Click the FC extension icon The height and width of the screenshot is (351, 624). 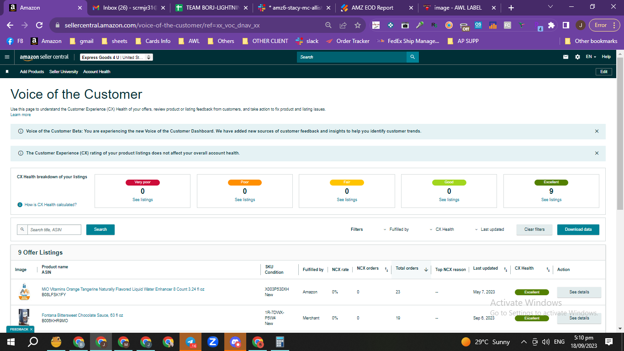coord(508,25)
